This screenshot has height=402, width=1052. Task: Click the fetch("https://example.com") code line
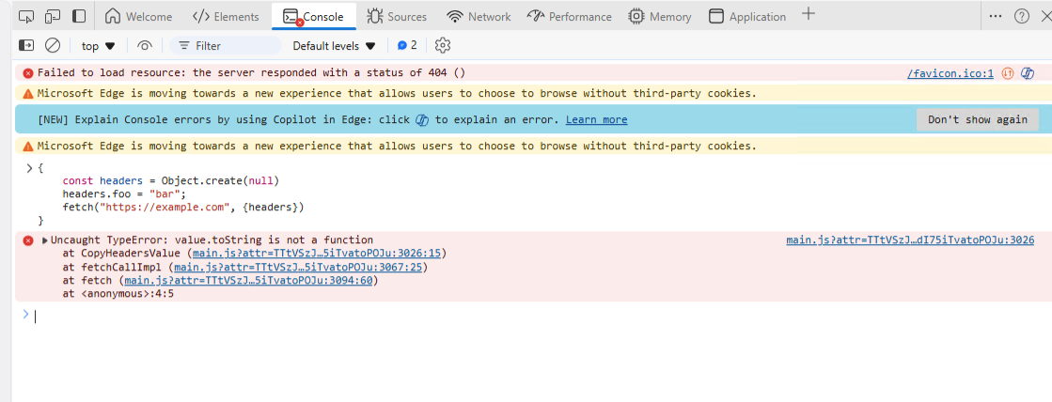click(x=183, y=208)
